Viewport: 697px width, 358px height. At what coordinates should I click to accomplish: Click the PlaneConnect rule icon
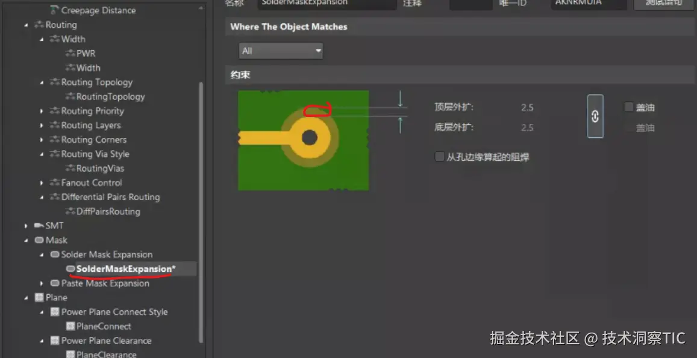tap(70, 327)
